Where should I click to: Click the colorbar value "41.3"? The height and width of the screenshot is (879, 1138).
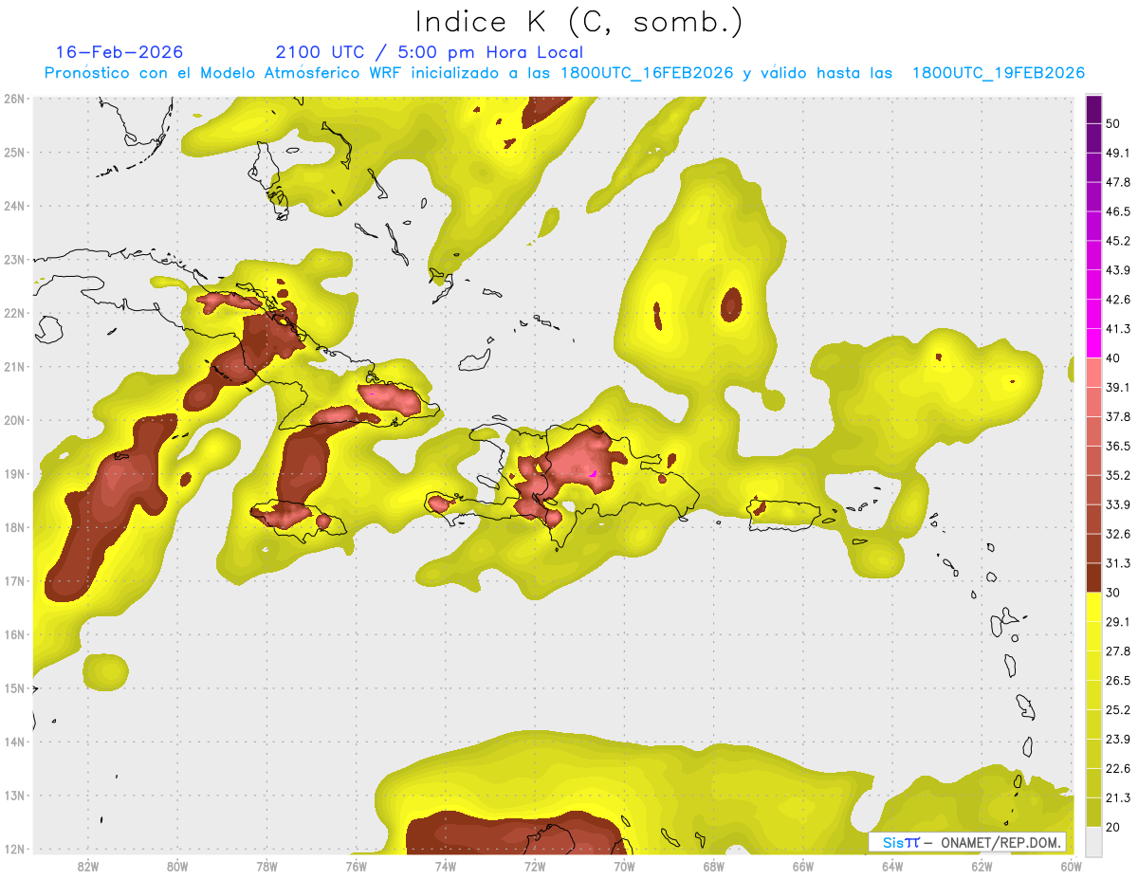point(1117,329)
